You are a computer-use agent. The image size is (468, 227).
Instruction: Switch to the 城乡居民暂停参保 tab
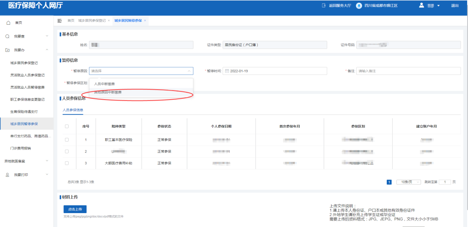coord(128,20)
